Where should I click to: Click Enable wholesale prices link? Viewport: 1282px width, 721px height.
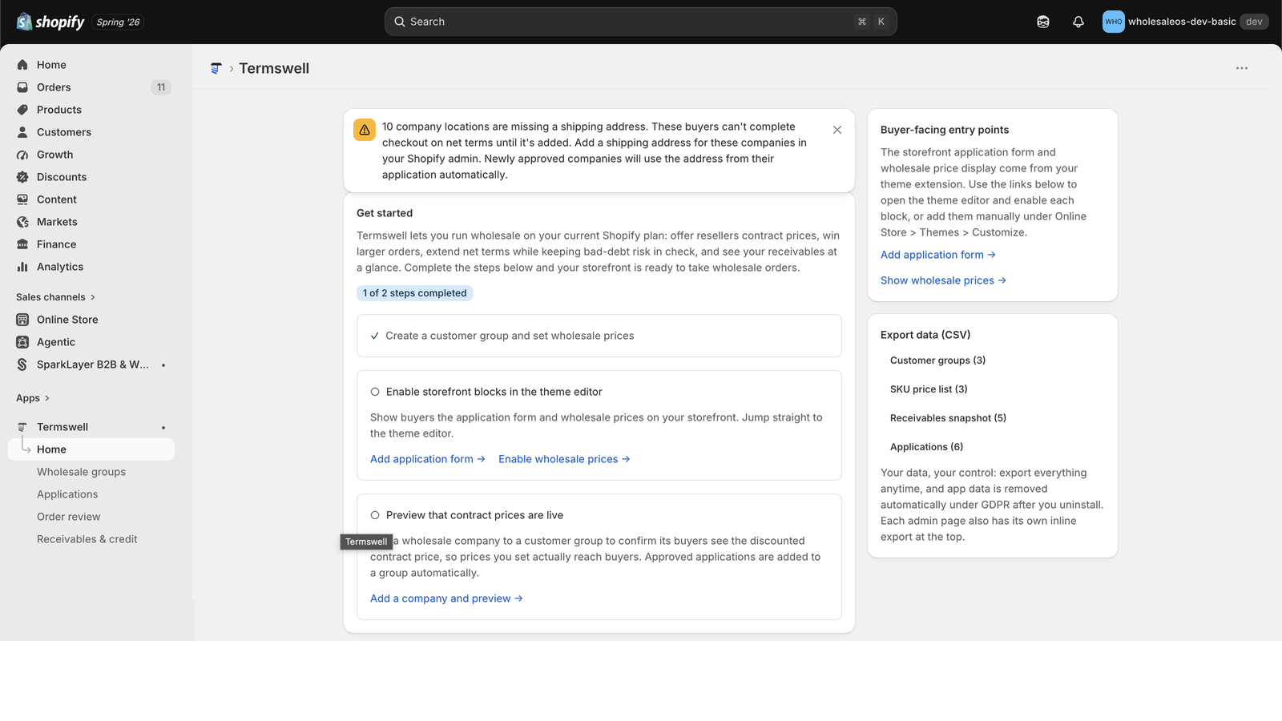[564, 459]
